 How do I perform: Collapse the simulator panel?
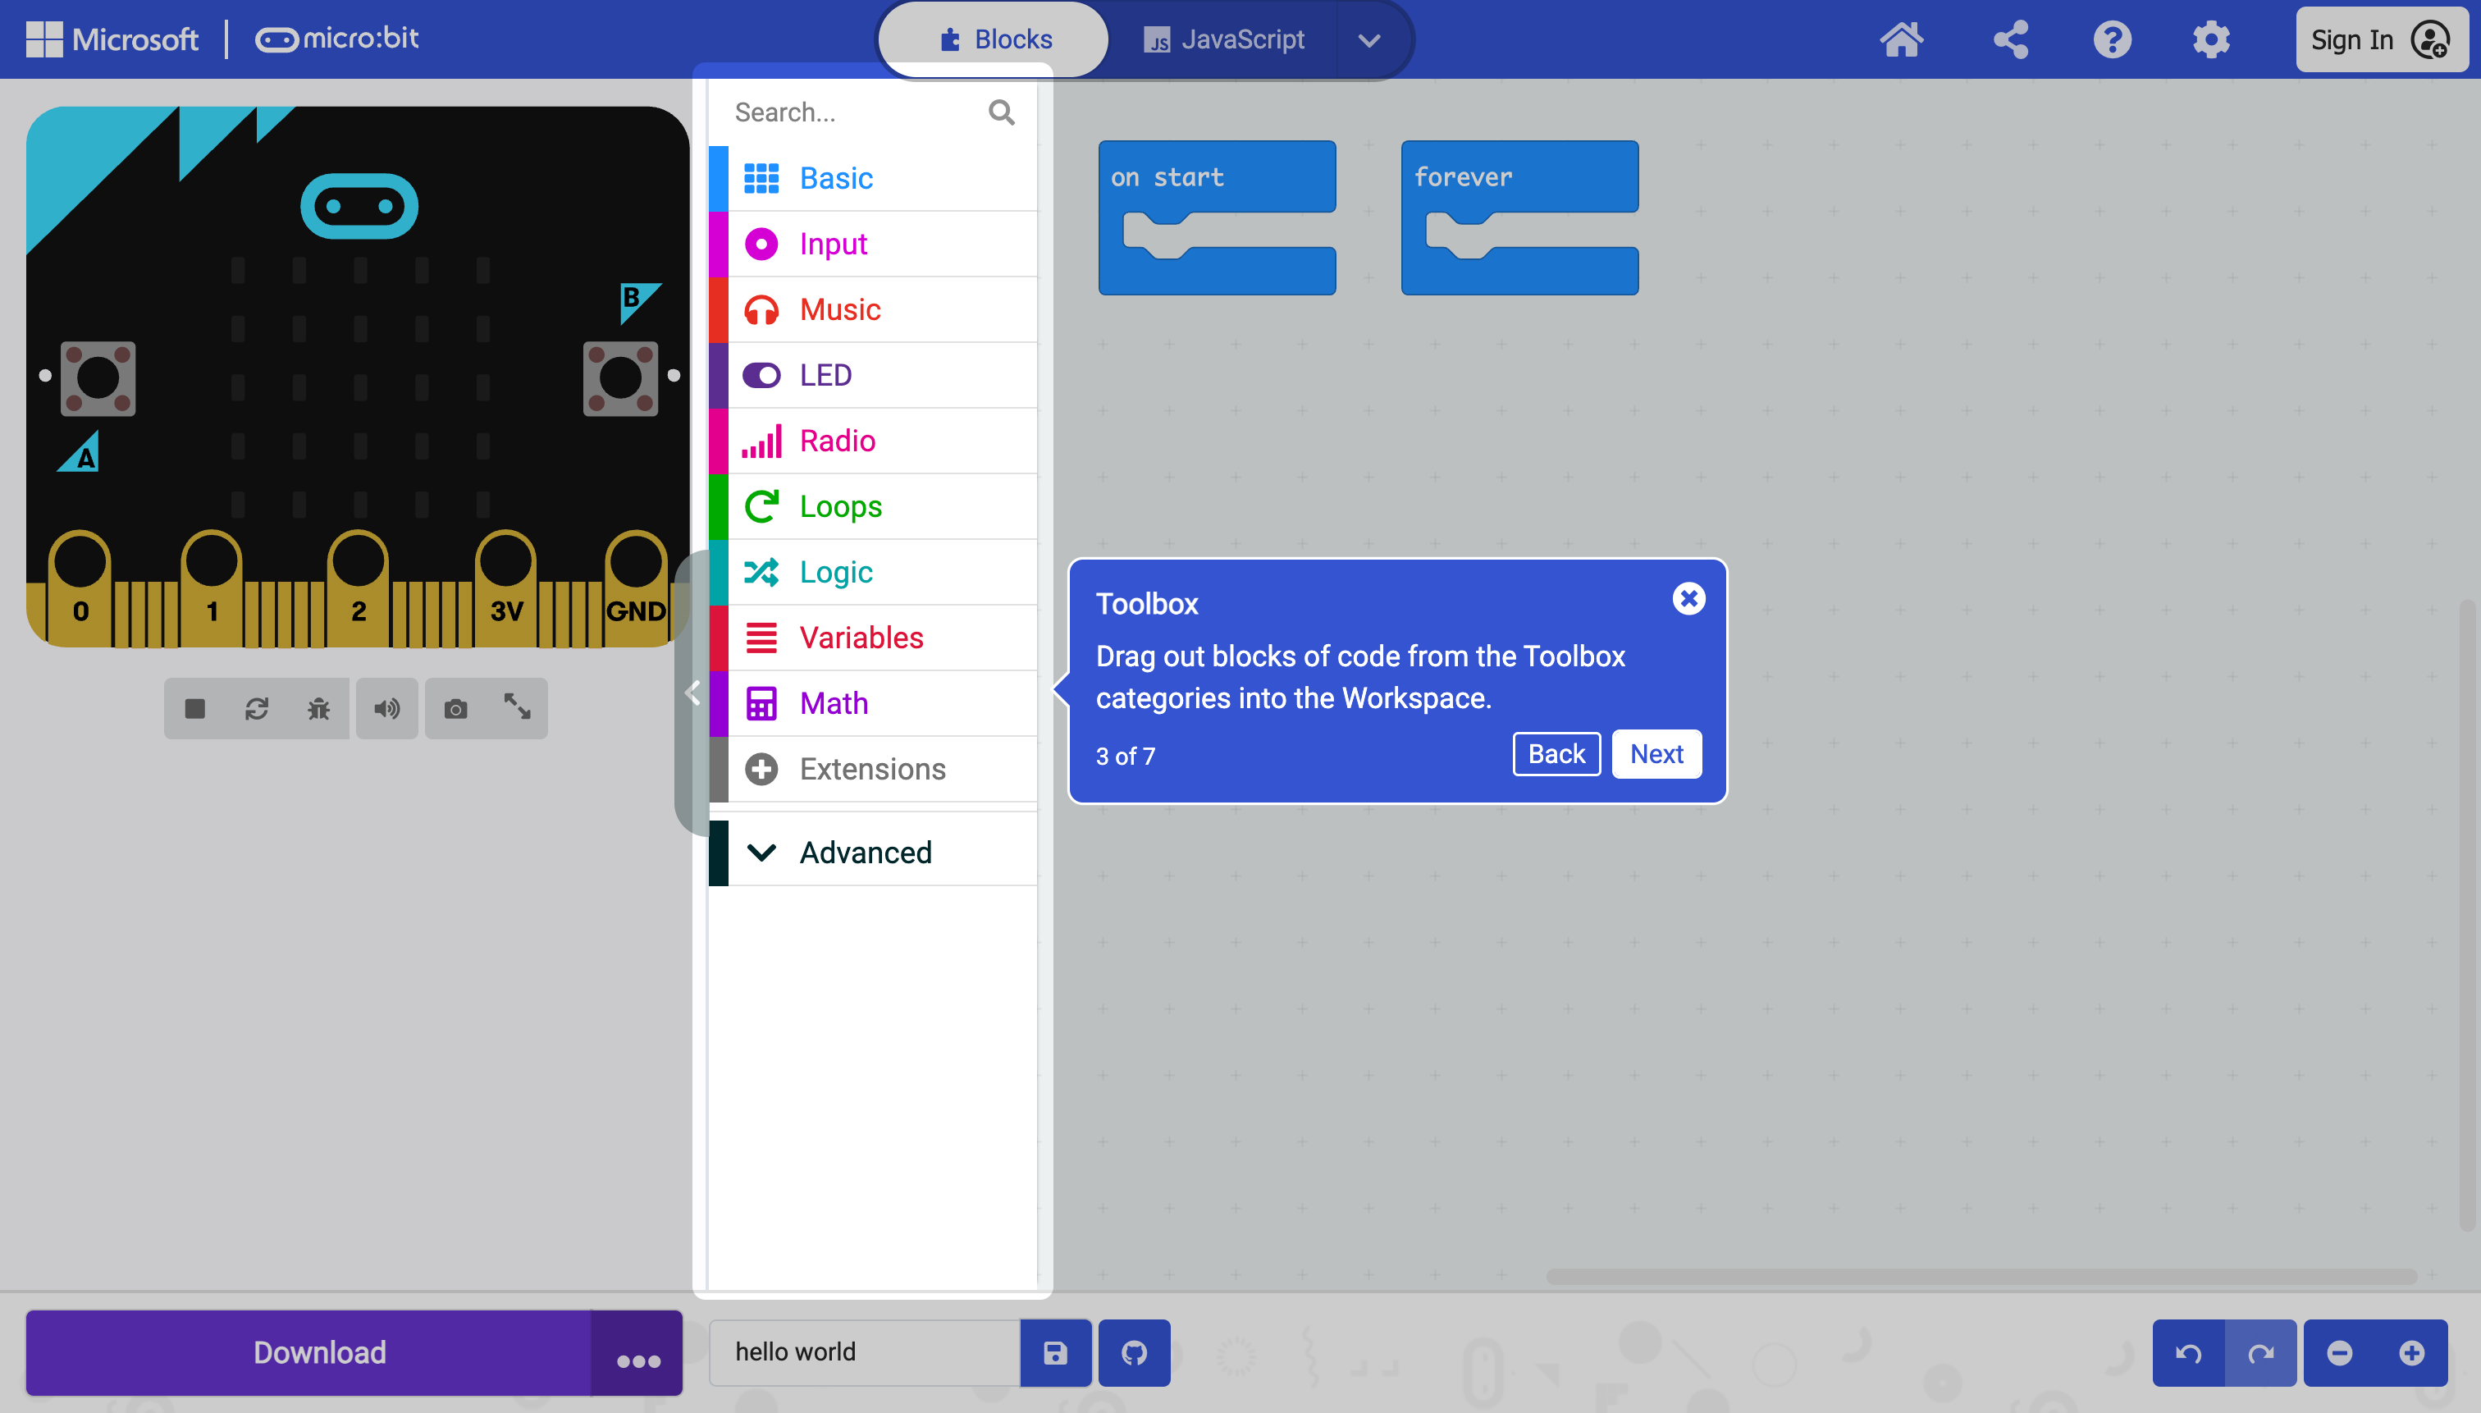(x=692, y=692)
